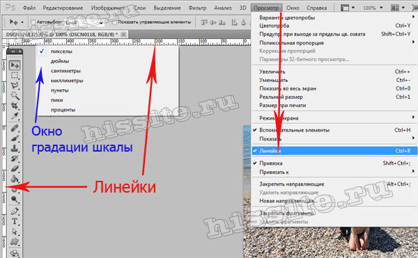The height and width of the screenshot is (258, 418).
Task: Collapse the toolbox with double-arrow icon
Action: (13, 51)
